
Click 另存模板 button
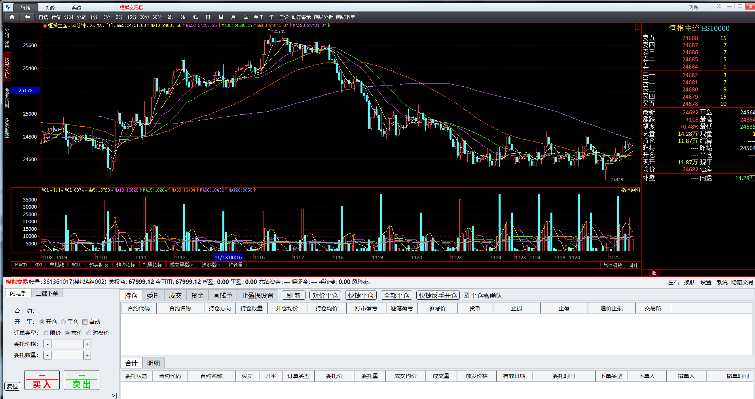point(613,265)
